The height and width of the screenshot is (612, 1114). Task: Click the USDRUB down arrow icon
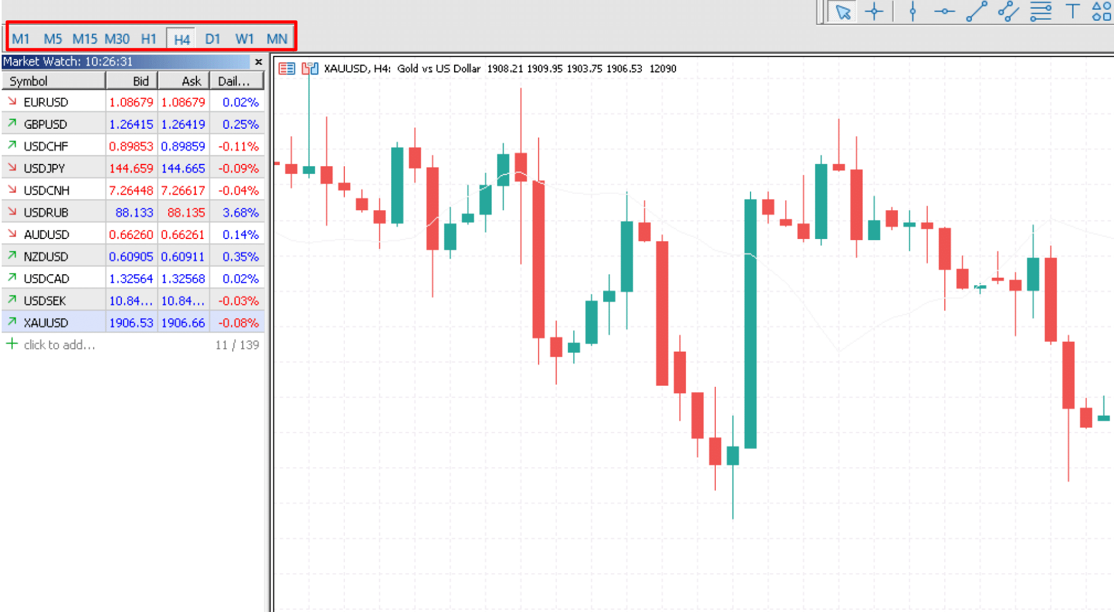point(12,212)
